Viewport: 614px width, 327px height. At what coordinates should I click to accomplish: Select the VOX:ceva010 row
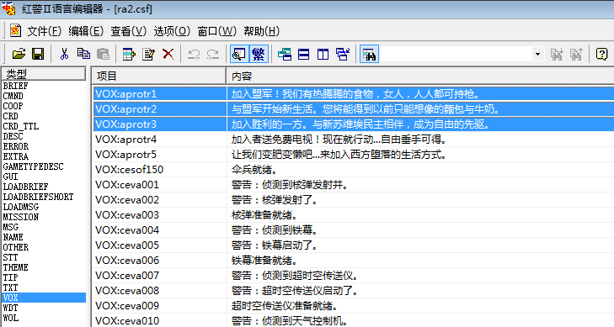[353, 321]
